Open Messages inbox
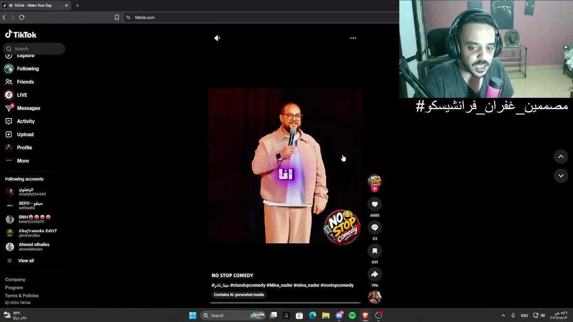Viewport: 573px width, 322px height. coord(29,108)
